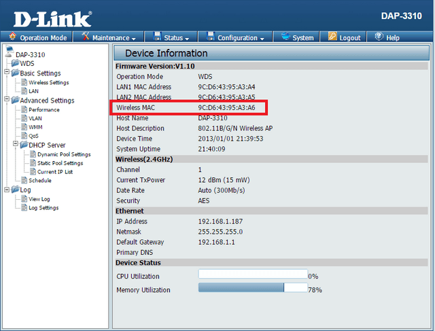Click the Default Gateway value 192.168.1.1
The image size is (435, 331).
216,242
